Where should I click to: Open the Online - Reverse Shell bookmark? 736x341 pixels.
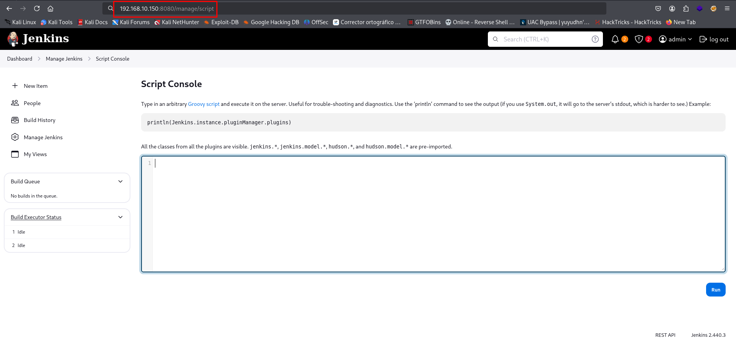[480, 22]
